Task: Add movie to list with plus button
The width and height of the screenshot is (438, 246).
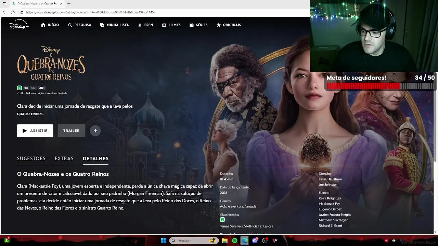Action: coord(95,131)
